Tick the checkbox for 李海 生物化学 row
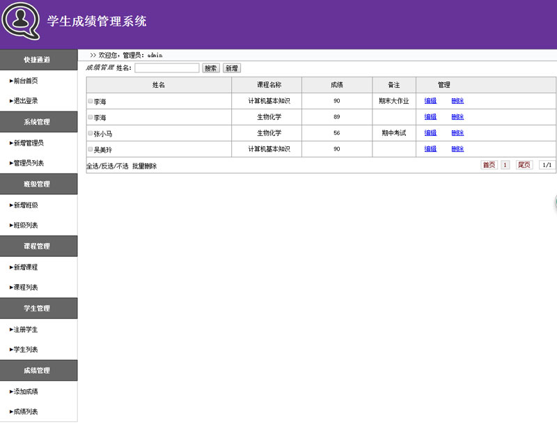 [91, 117]
